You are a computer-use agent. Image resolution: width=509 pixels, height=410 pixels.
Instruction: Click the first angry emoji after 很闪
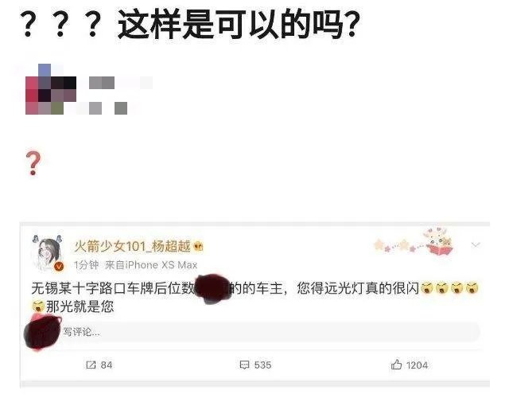tap(427, 287)
